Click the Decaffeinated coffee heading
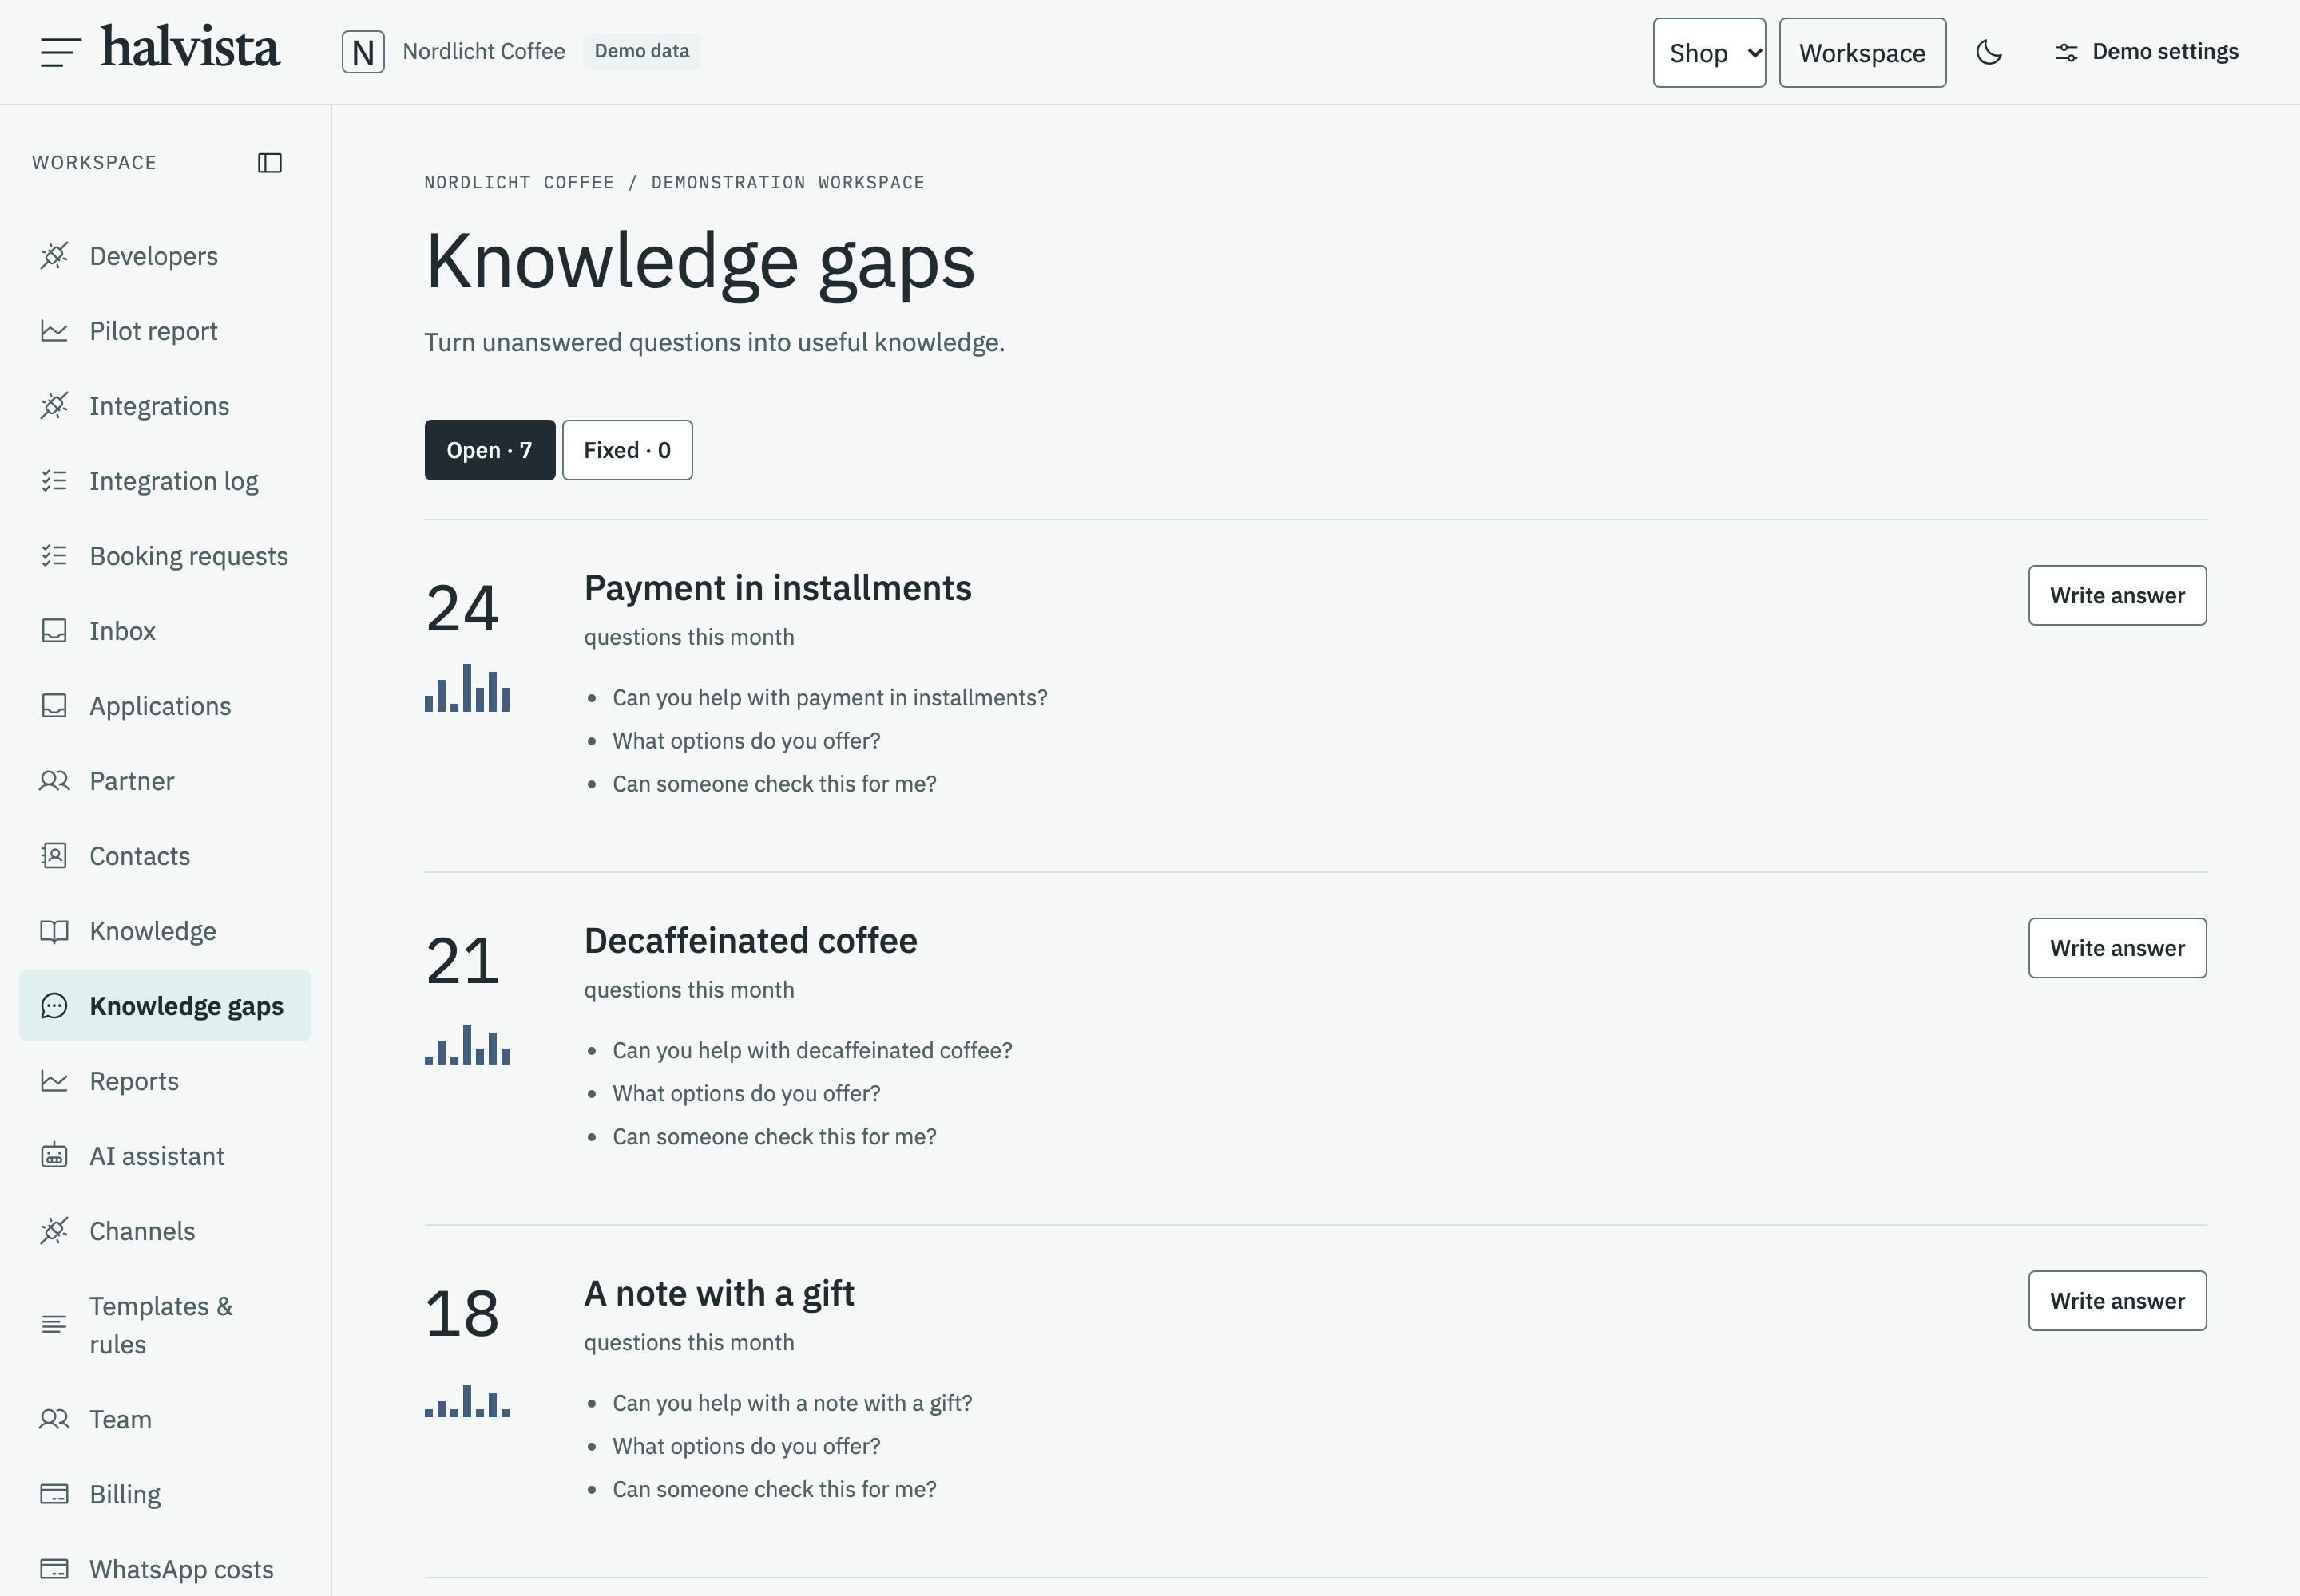Viewport: 2300px width, 1596px height. pos(751,941)
